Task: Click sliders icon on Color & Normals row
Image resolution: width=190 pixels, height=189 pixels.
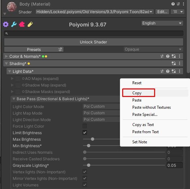Action: click(x=162, y=56)
